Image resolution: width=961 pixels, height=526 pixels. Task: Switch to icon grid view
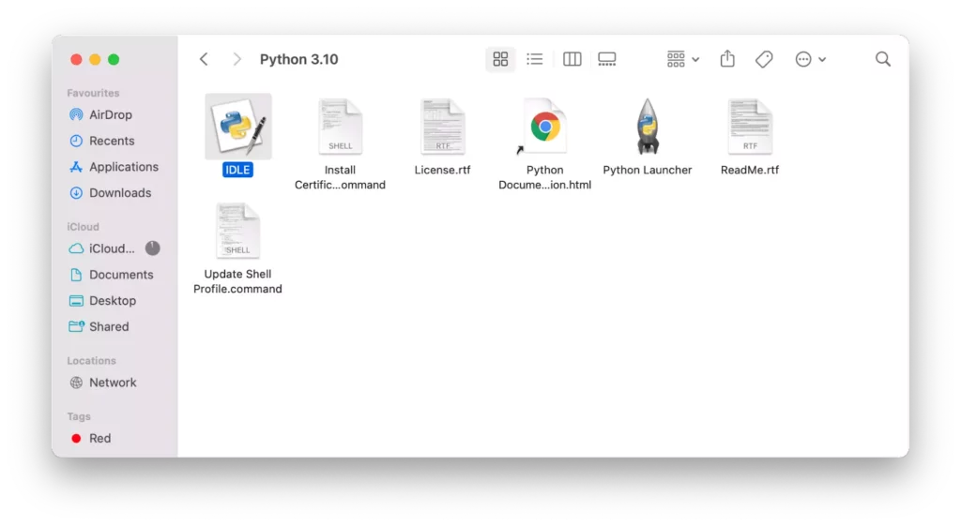(500, 59)
